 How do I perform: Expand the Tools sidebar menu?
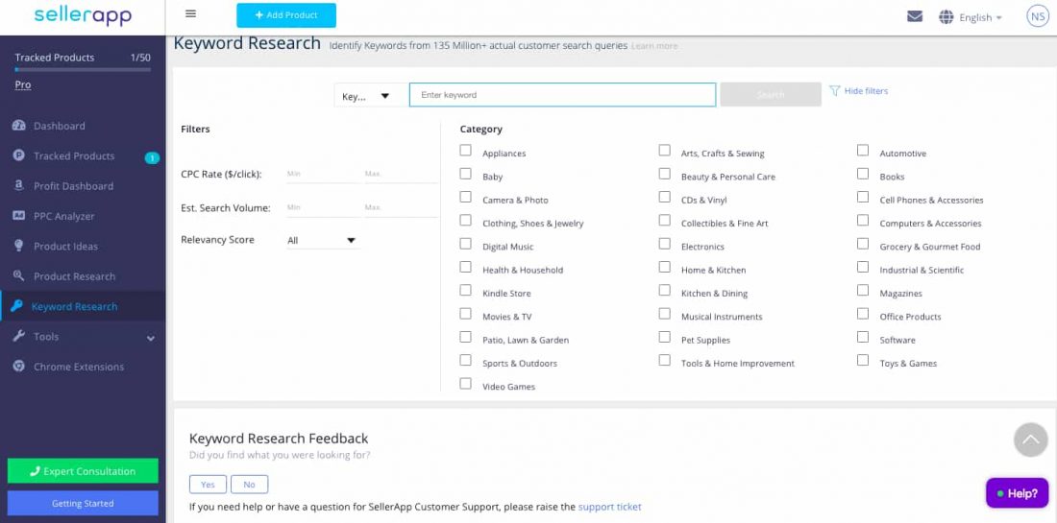point(83,337)
